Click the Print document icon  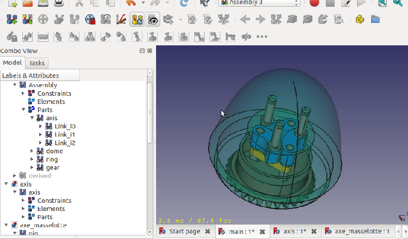(59, 3)
